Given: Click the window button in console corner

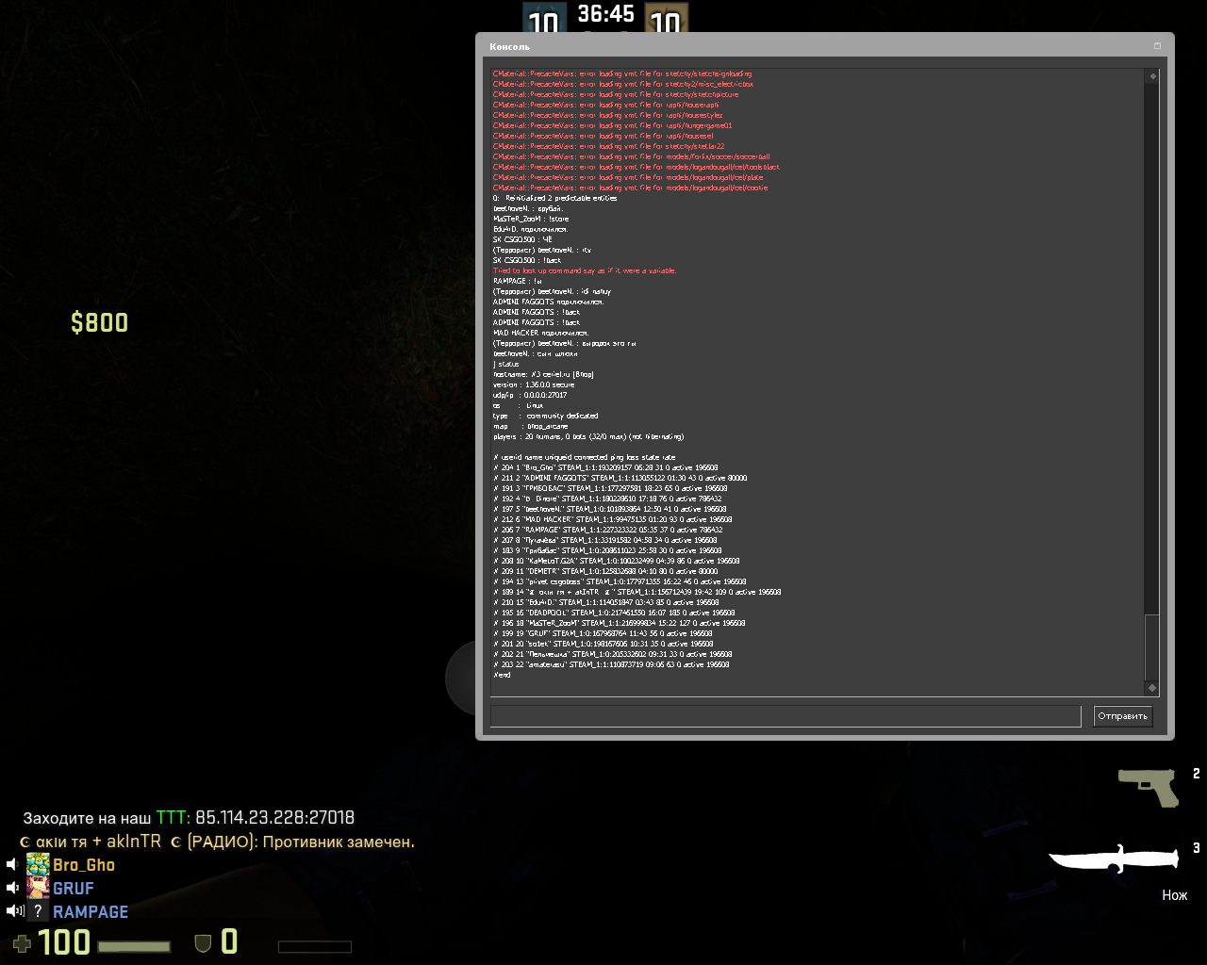Looking at the screenshot, I should coord(1157,45).
